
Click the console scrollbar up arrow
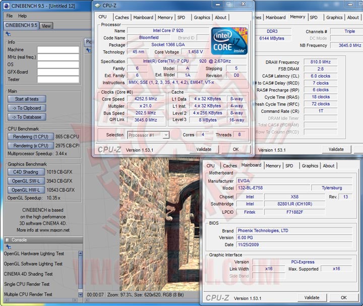click(80, 254)
